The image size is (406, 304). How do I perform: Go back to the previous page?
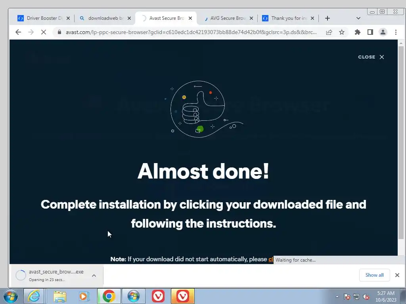[18, 32]
